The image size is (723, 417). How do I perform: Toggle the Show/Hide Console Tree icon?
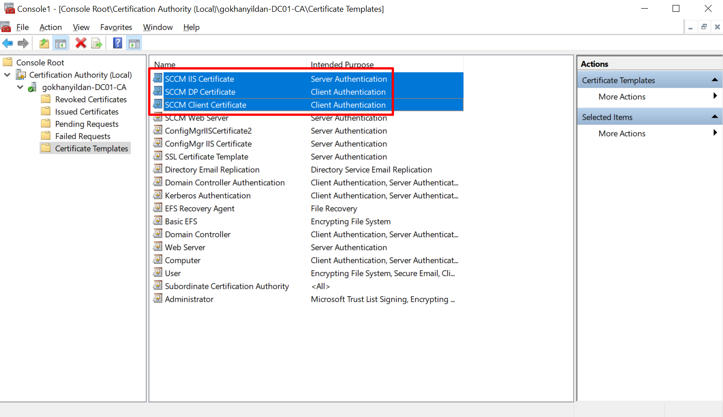(60, 43)
